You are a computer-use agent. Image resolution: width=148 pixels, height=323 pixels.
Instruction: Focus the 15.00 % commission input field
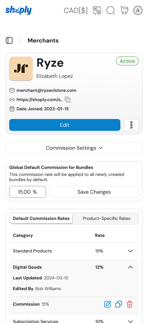[x=28, y=192]
